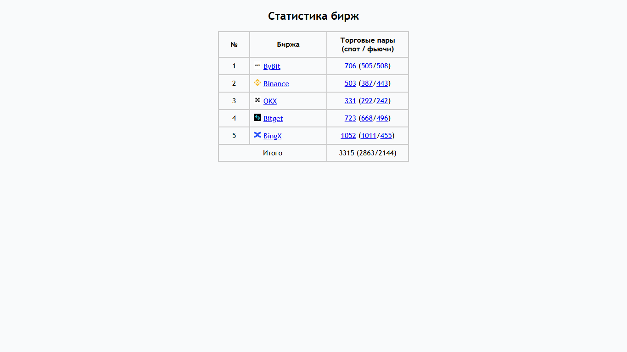Image resolution: width=627 pixels, height=352 pixels.
Task: Follow the OKX exchange link
Action: coord(270,101)
